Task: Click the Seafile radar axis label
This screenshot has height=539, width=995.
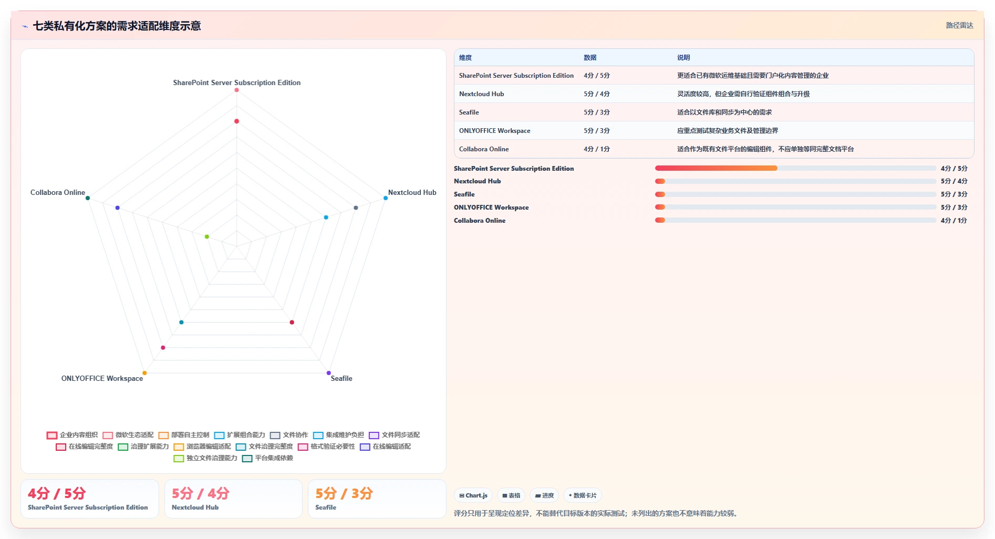Action: click(x=341, y=378)
